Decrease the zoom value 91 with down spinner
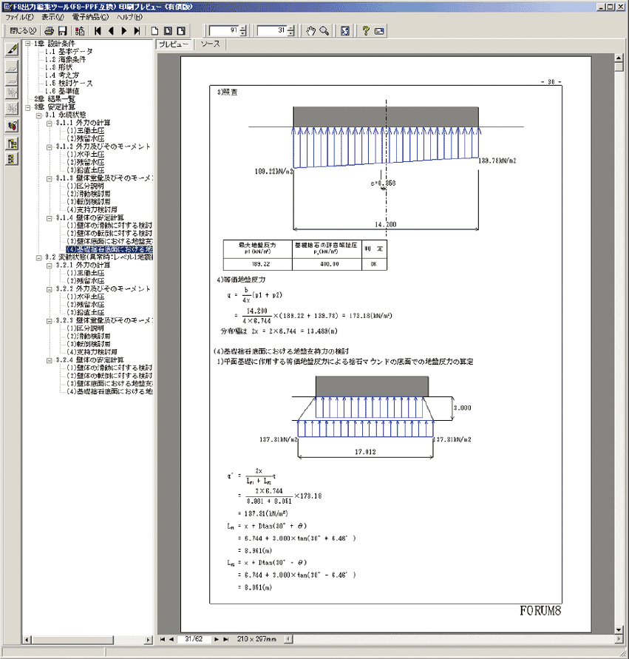 242,33
